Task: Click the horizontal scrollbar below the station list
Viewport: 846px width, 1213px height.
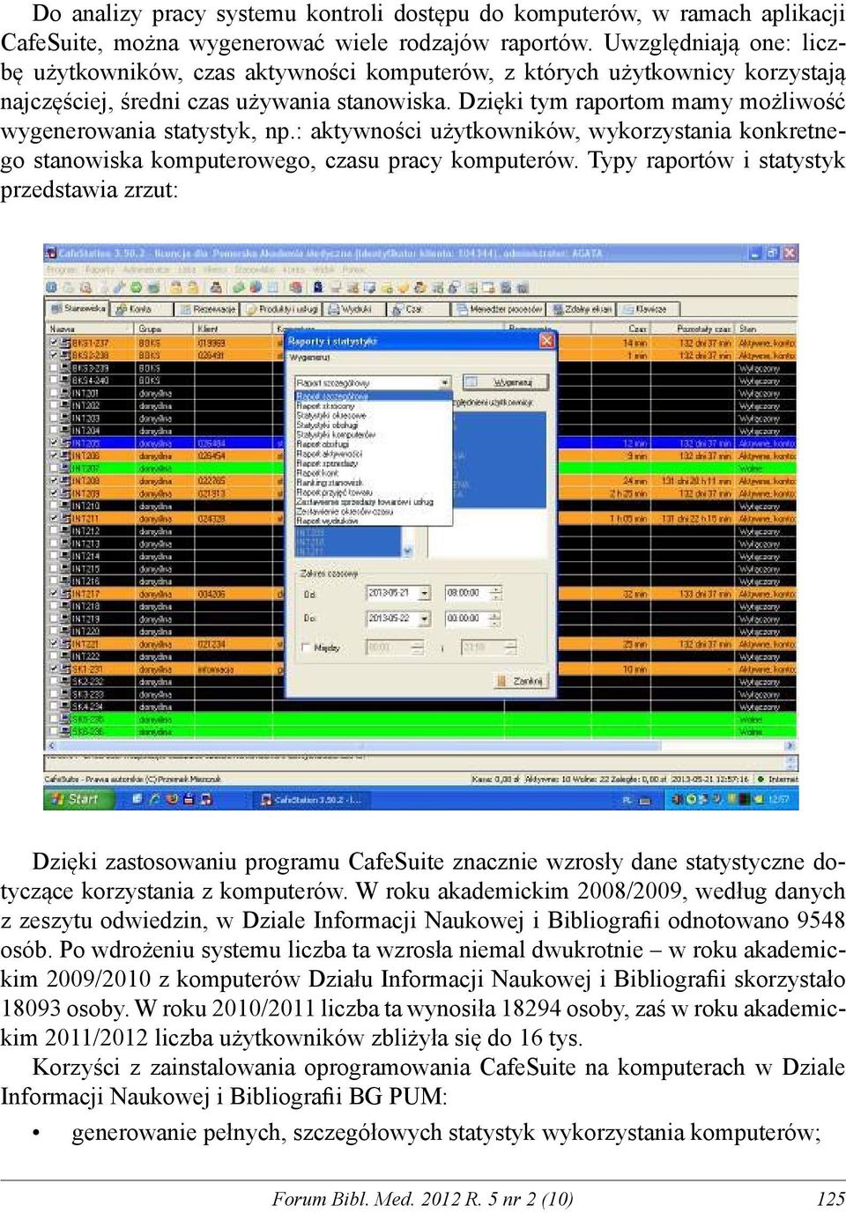Action: [420, 746]
